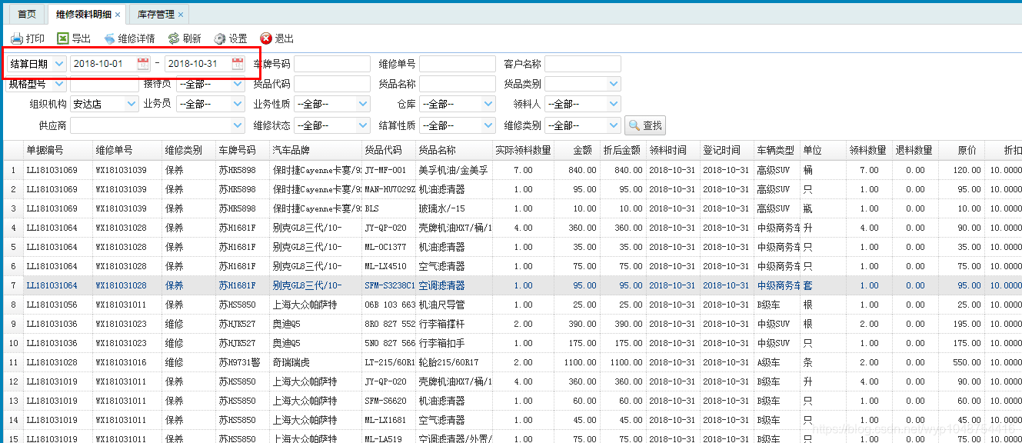This screenshot has width=1022, height=443.
Task: Click the red 退出 exit icon
Action: click(x=266, y=38)
